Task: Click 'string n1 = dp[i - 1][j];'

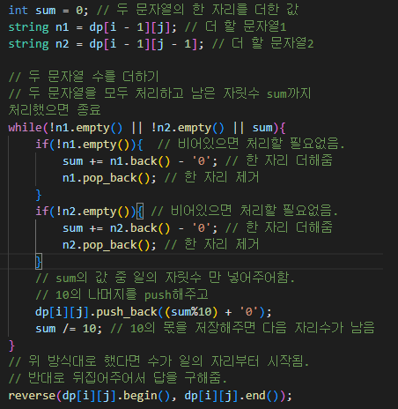Action: point(92,27)
